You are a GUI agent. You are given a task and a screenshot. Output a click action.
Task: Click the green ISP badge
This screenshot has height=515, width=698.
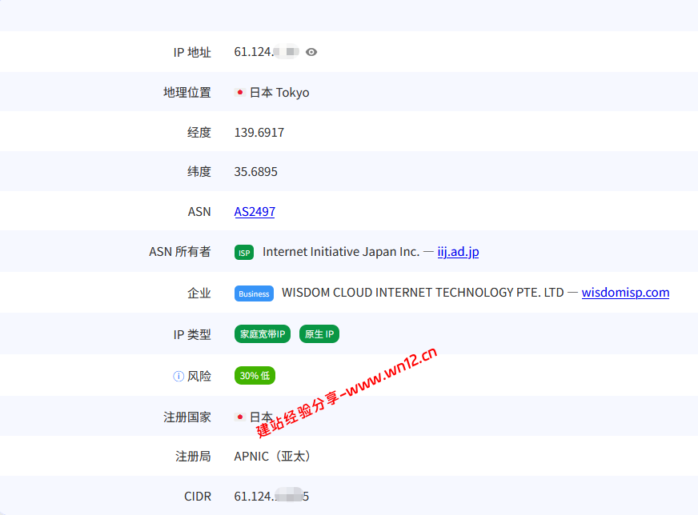tap(244, 253)
